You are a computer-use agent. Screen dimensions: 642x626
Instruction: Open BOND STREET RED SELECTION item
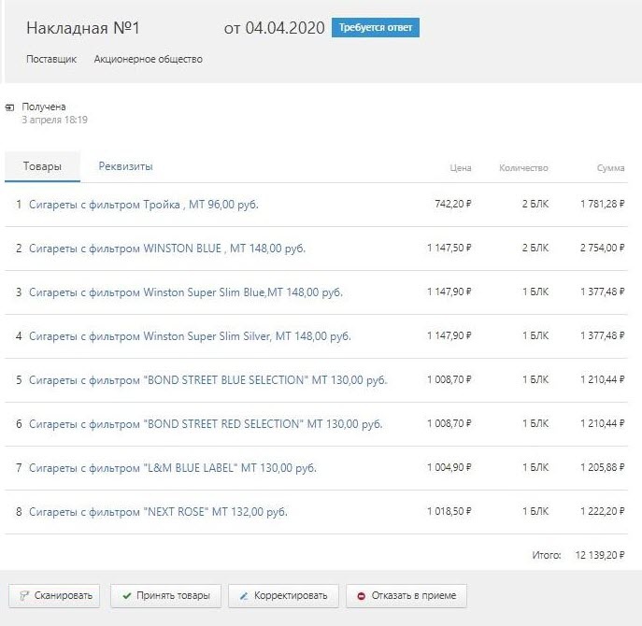coord(206,424)
